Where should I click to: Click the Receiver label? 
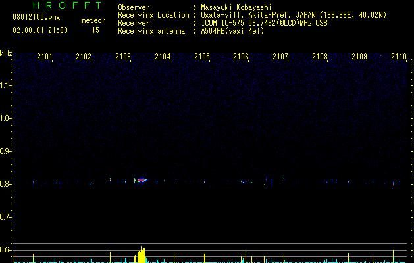pyautogui.click(x=134, y=23)
